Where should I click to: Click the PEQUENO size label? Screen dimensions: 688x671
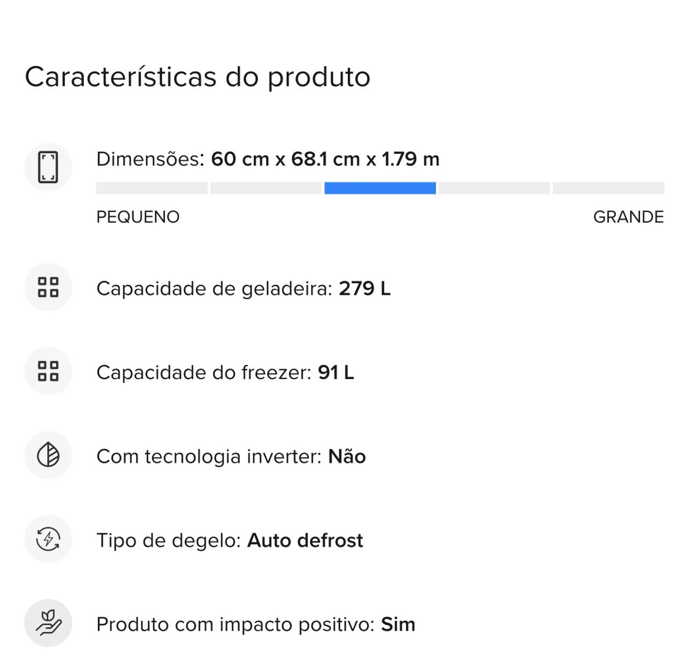(138, 217)
